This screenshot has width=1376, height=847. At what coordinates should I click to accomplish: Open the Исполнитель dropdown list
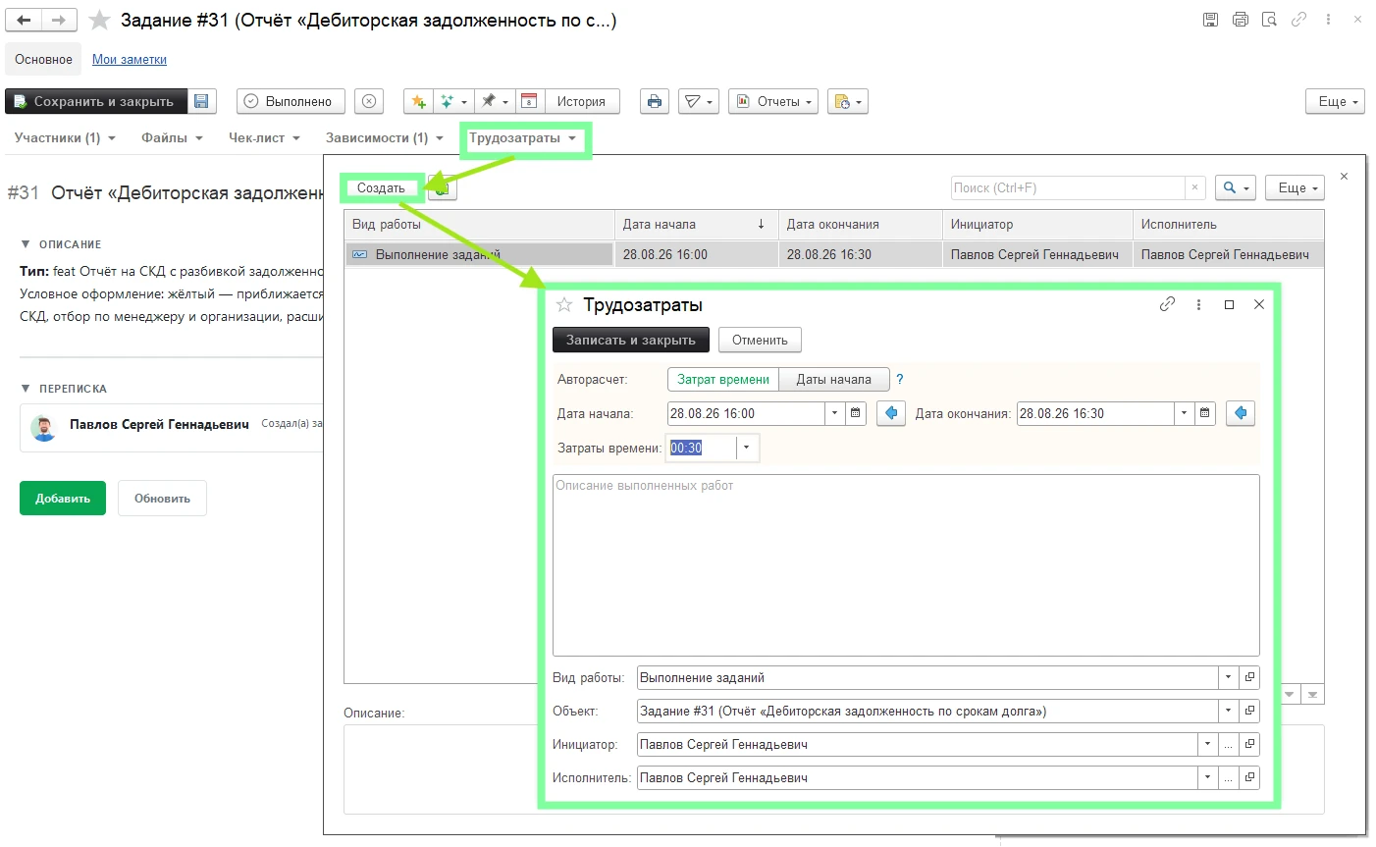tap(1207, 777)
